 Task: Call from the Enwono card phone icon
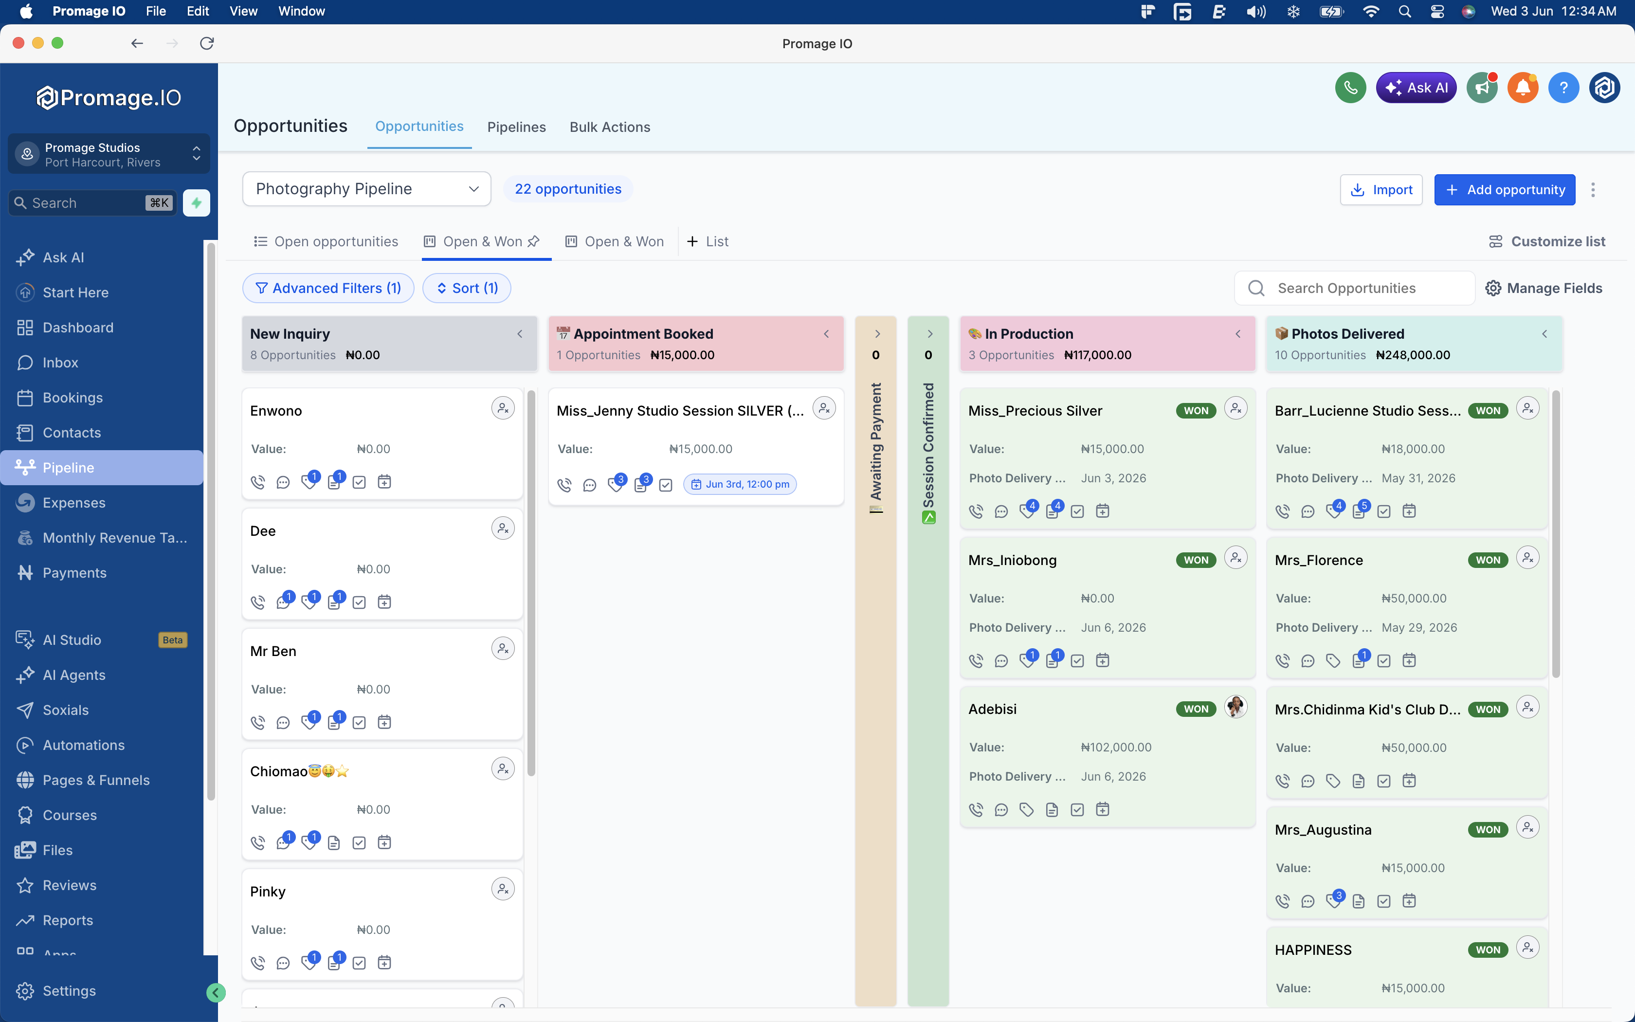coord(258,482)
